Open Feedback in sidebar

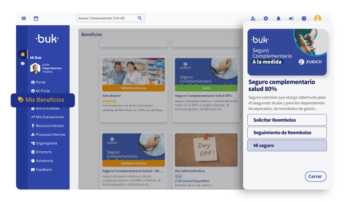click(x=42, y=170)
